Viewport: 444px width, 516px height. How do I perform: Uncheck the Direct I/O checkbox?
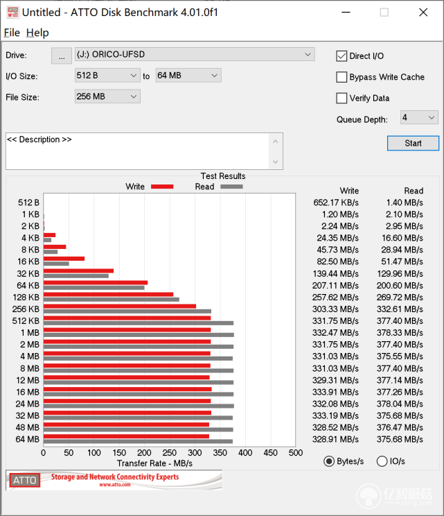[x=341, y=56]
